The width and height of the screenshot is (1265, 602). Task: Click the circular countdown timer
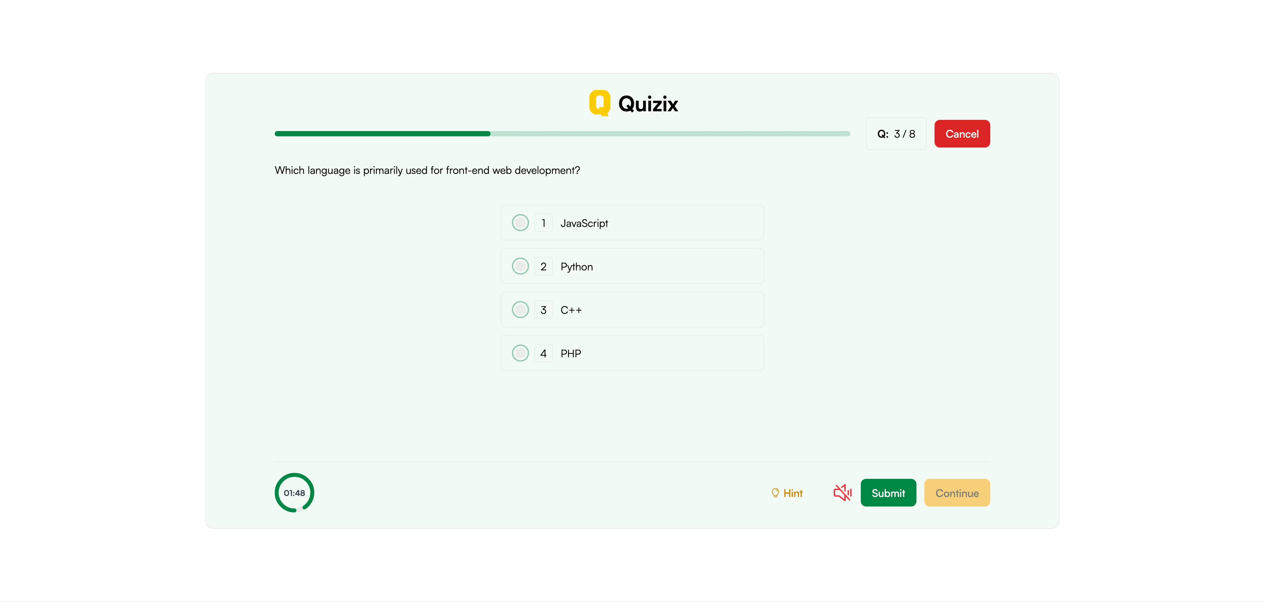[x=294, y=493]
